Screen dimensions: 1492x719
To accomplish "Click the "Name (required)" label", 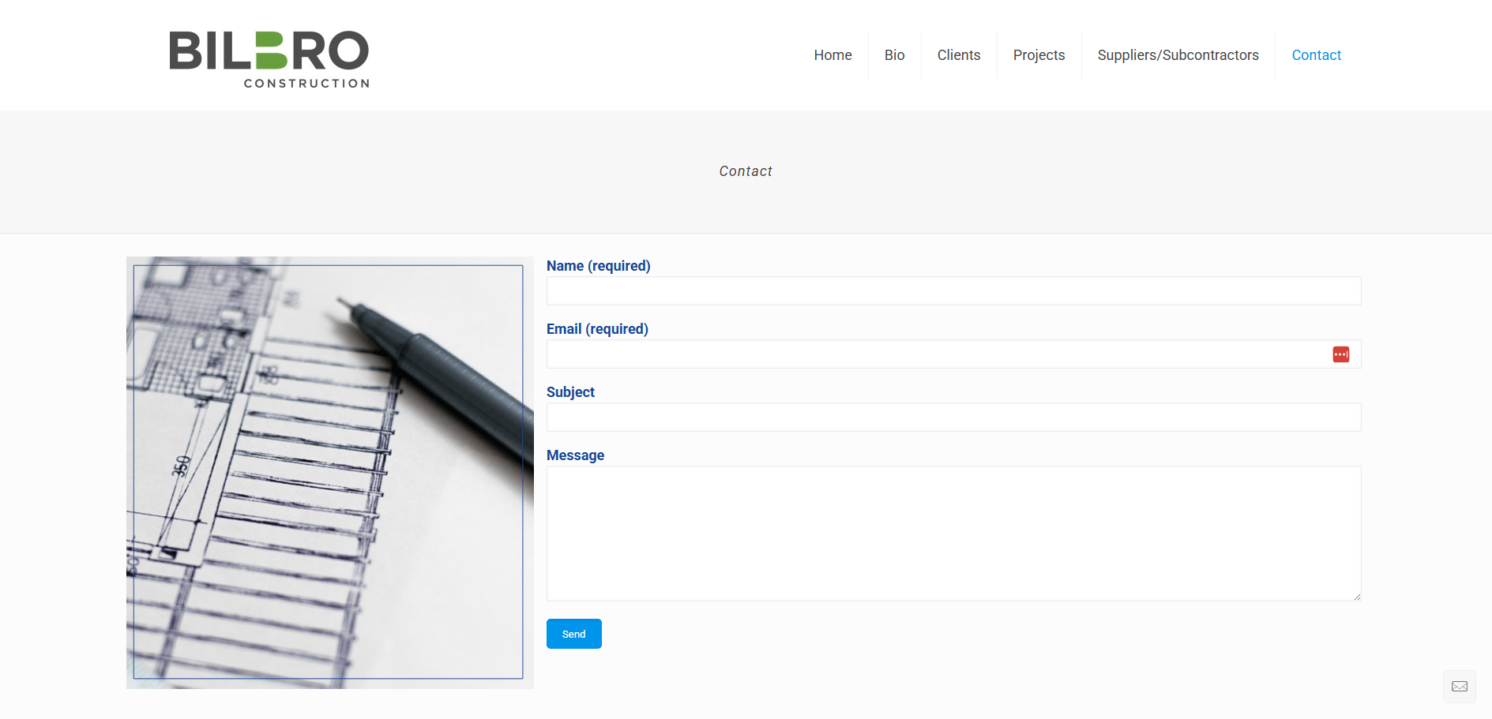I will coord(598,266).
